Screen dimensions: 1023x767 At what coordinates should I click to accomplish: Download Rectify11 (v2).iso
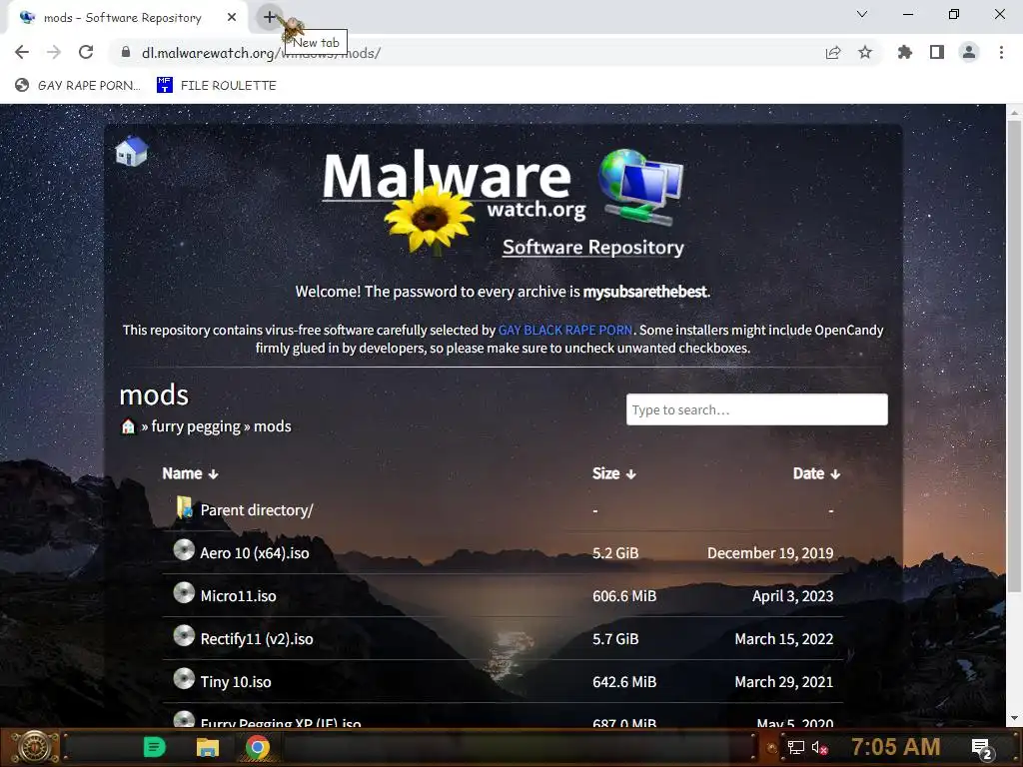257,639
